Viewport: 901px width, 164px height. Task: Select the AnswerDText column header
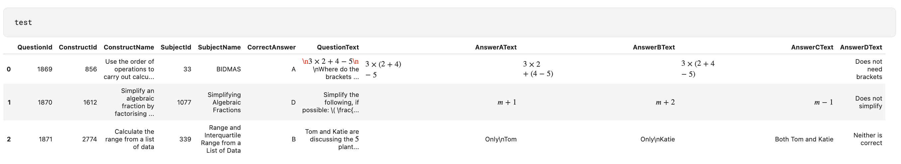pos(861,47)
